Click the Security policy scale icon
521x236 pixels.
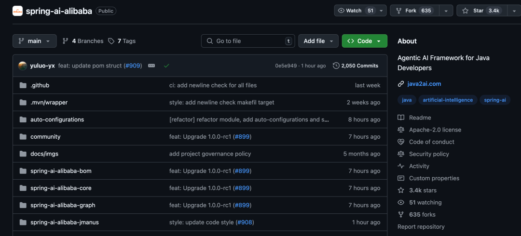(x=401, y=154)
